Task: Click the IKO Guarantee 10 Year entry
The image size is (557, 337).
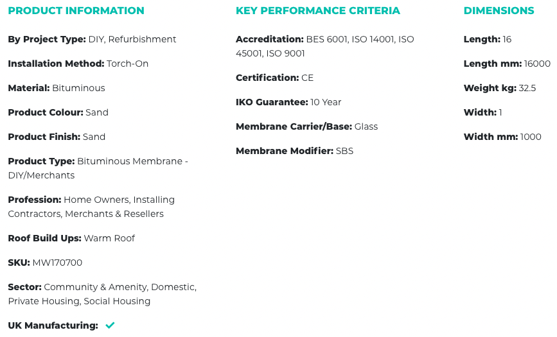Action: click(x=288, y=102)
